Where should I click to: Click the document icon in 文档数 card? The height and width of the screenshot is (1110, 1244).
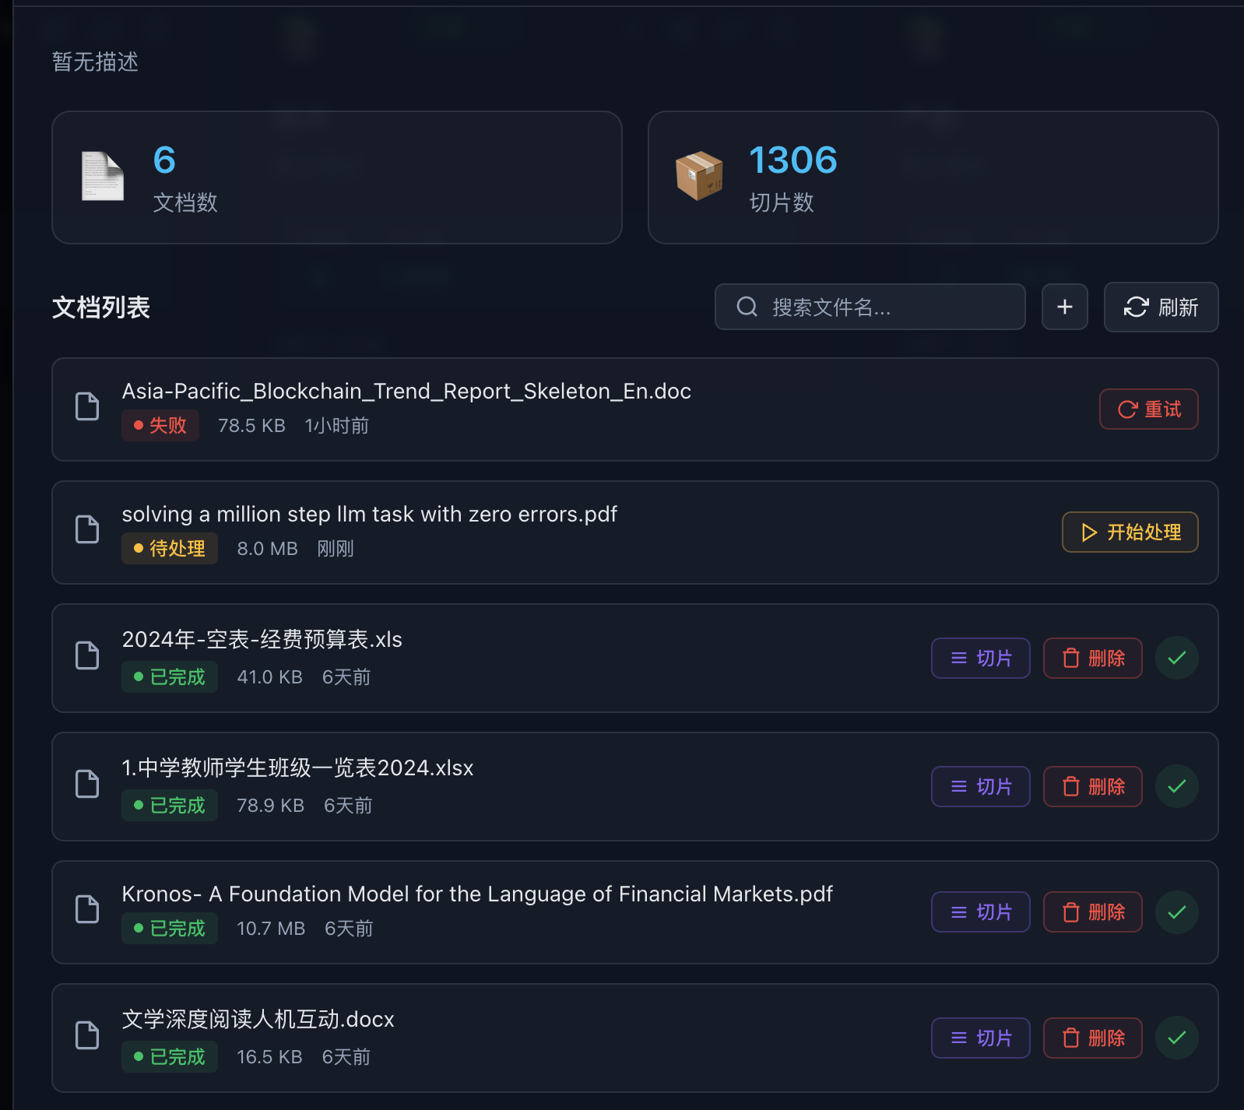[x=103, y=177]
